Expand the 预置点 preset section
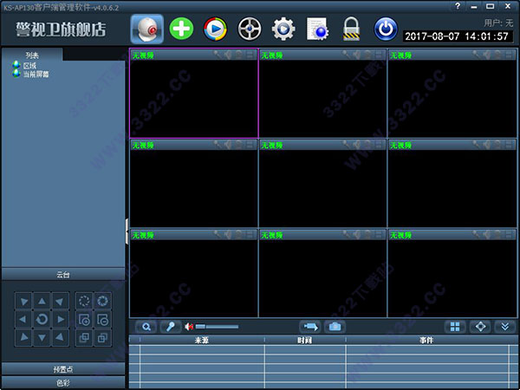 [x=63, y=369]
